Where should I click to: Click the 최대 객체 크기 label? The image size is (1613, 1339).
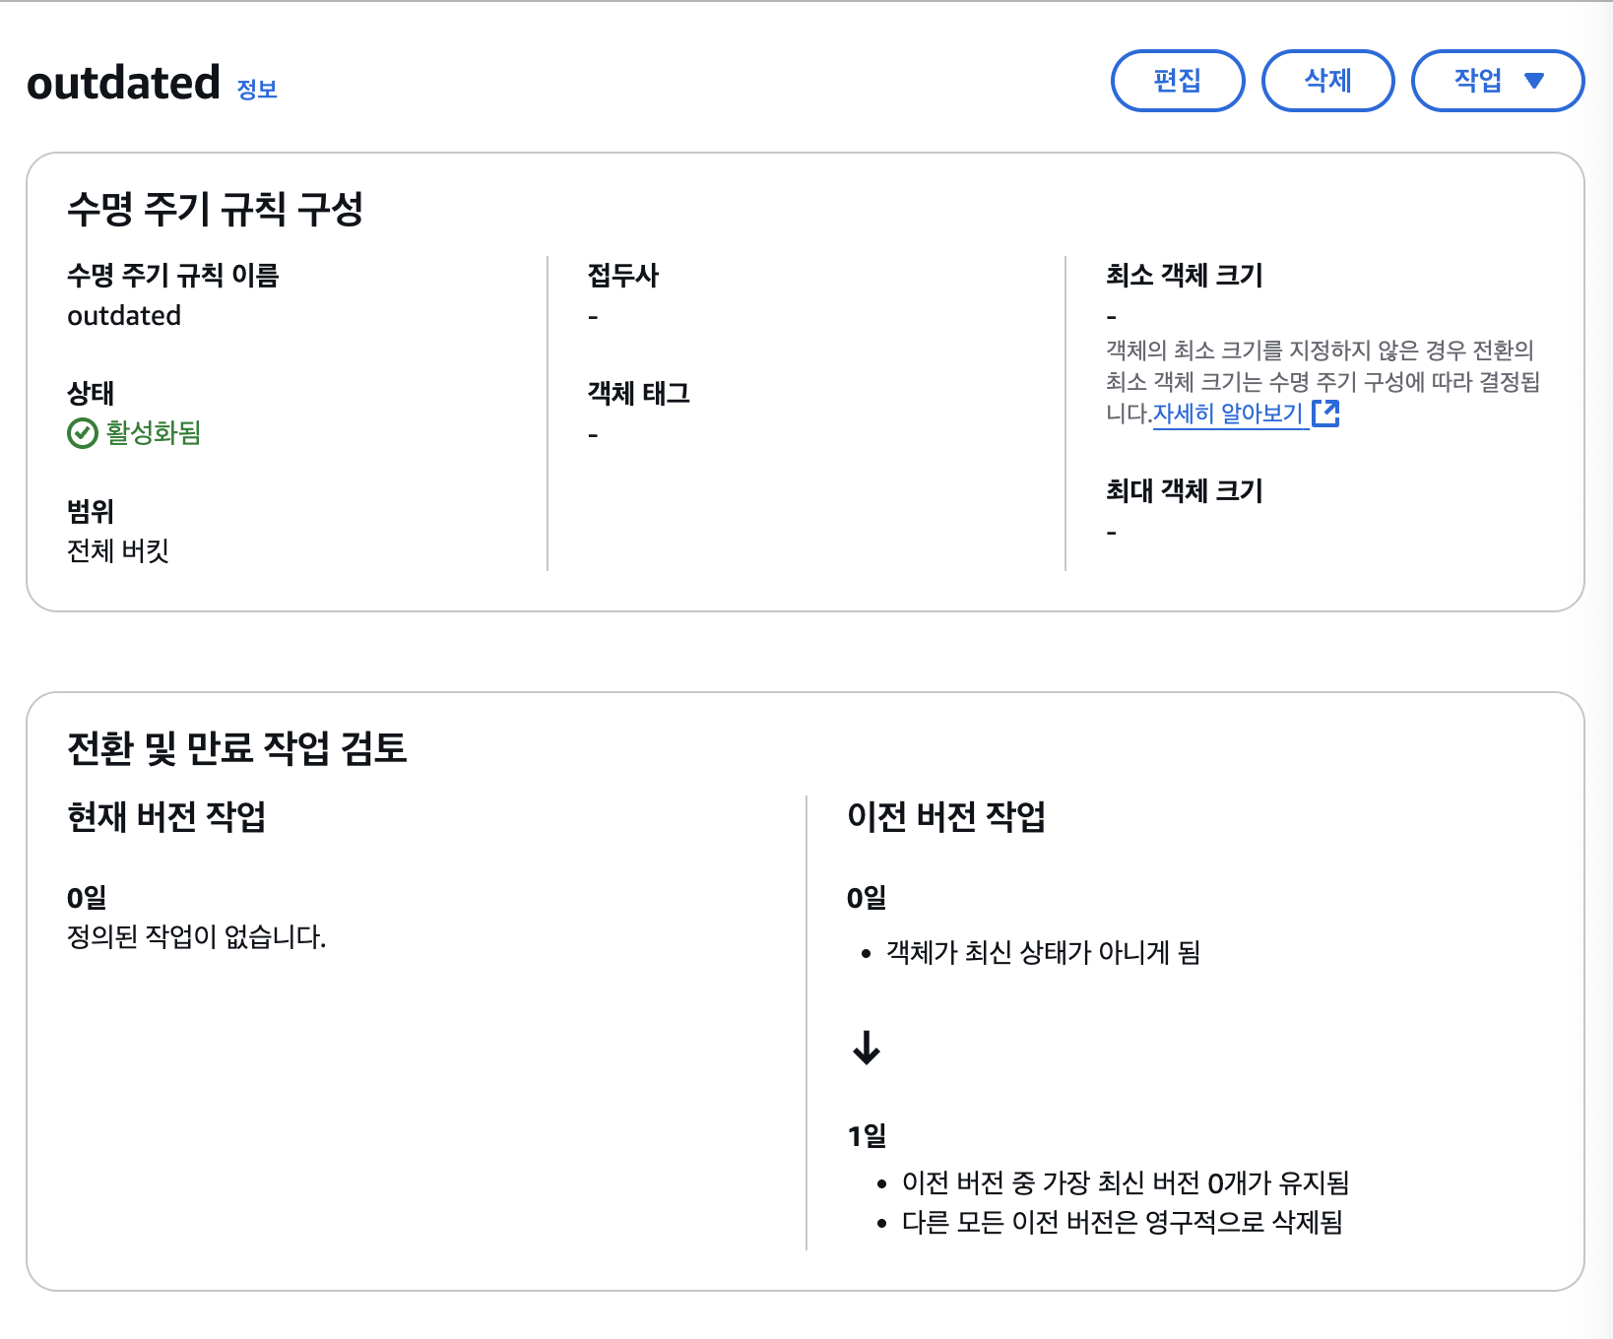point(1184,490)
